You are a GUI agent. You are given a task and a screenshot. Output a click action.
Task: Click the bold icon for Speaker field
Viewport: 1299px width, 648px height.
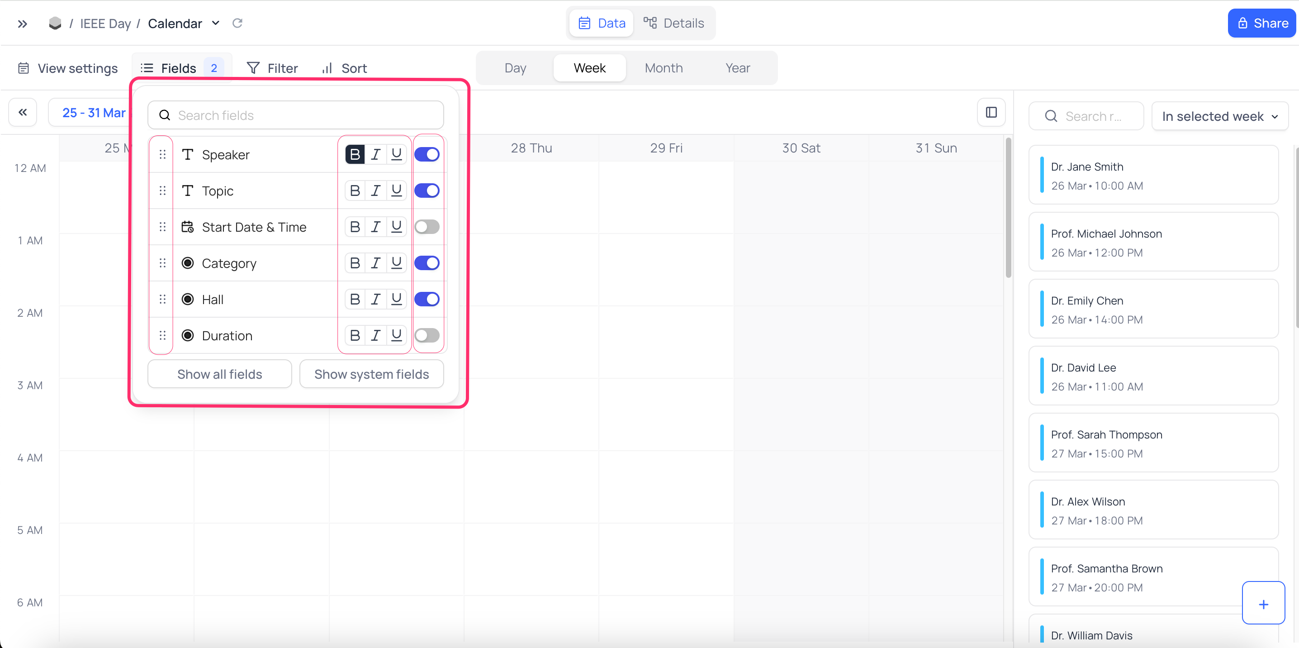pyautogui.click(x=355, y=154)
